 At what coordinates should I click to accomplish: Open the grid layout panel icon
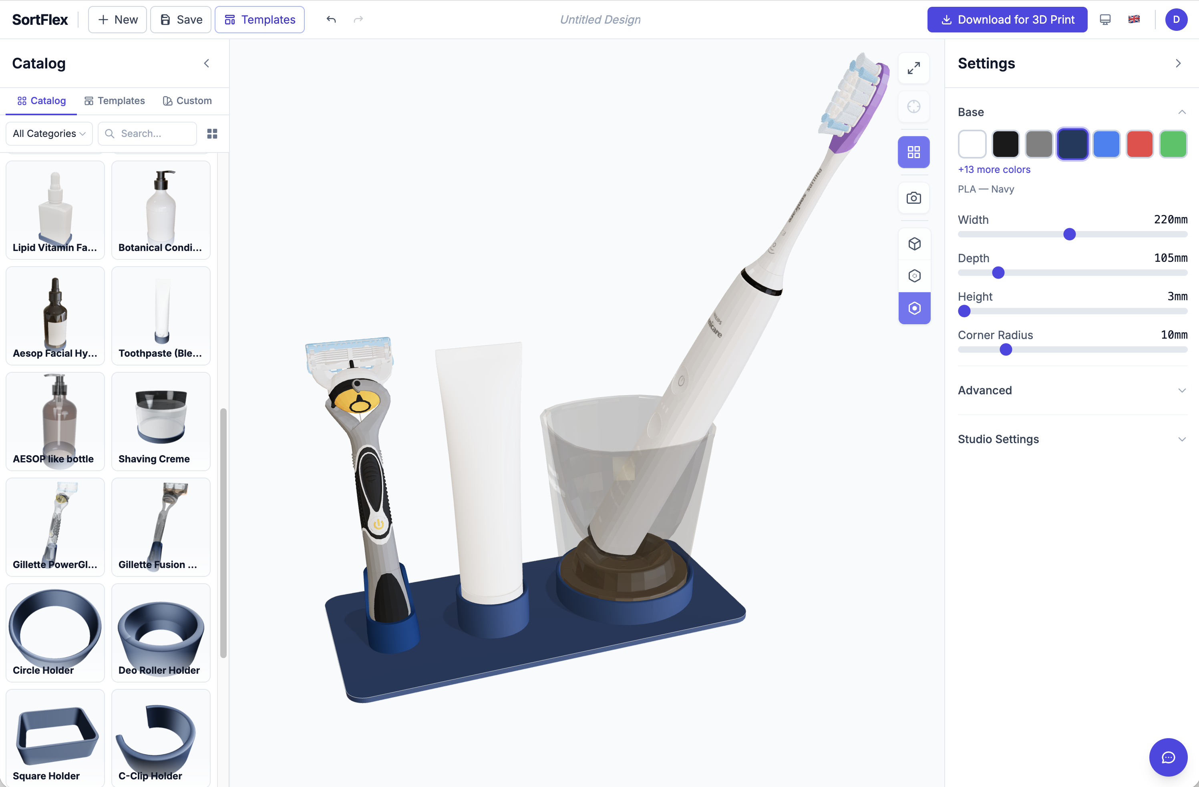[x=914, y=152]
